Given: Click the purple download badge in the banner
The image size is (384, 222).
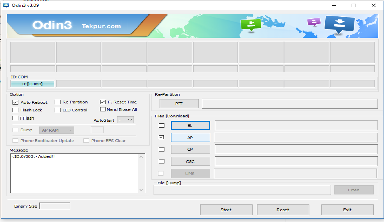Looking at the screenshot, I should click(x=314, y=22).
